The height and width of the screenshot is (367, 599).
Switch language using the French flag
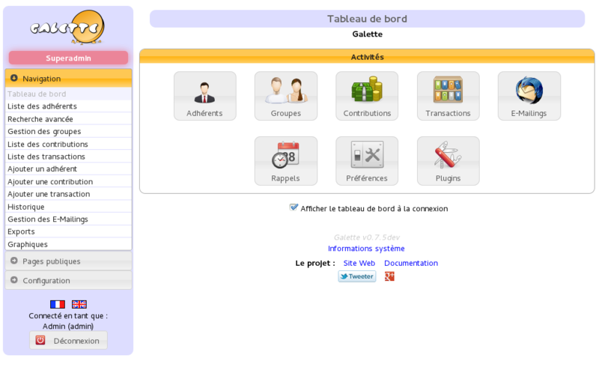click(58, 304)
